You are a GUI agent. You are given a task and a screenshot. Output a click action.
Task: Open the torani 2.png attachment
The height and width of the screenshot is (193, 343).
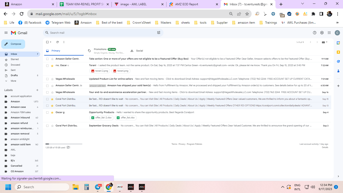pos(100,71)
